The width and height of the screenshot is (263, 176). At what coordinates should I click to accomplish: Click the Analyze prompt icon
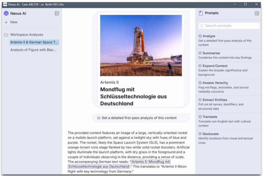[200, 36]
